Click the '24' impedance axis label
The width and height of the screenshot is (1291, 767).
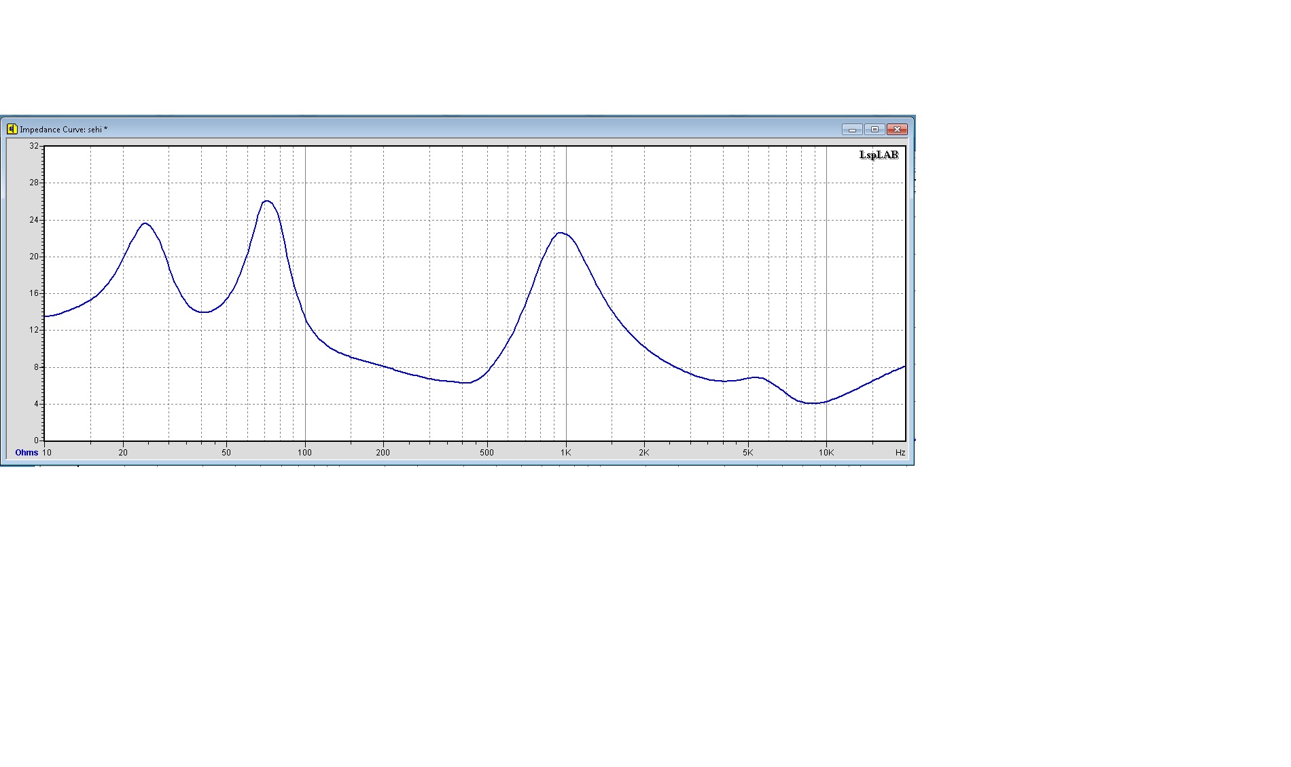click(x=34, y=220)
